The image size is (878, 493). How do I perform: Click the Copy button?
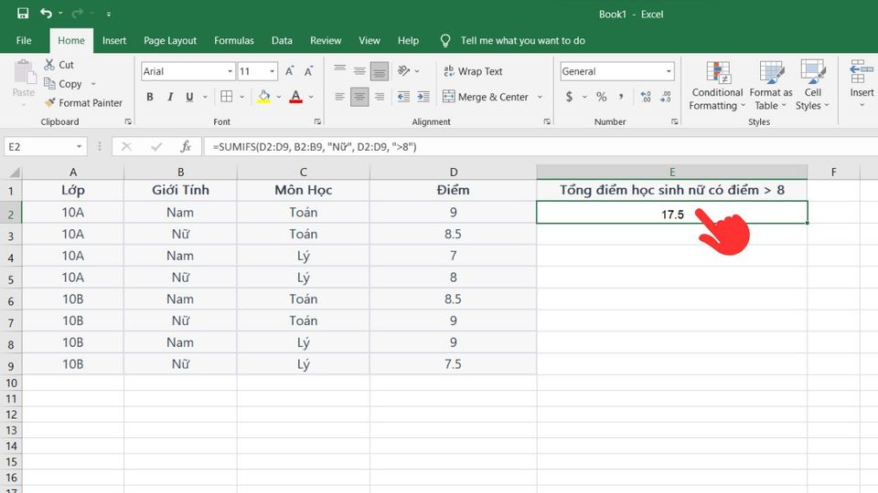[63, 84]
